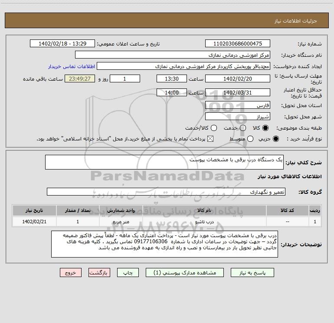Toggle the Islamic treasury payment checkbox
Viewport: 334px width, 323px height.
tap(210, 139)
